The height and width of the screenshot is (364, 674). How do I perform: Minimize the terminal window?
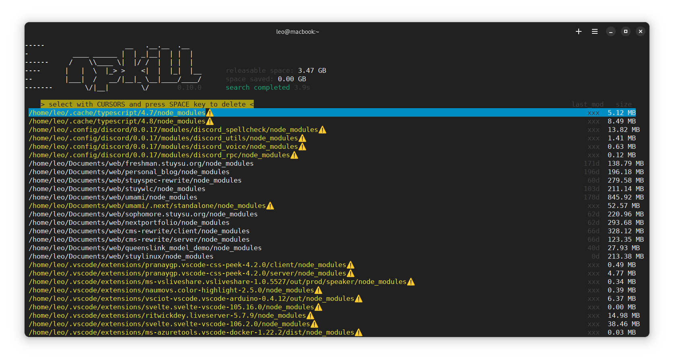tap(611, 31)
